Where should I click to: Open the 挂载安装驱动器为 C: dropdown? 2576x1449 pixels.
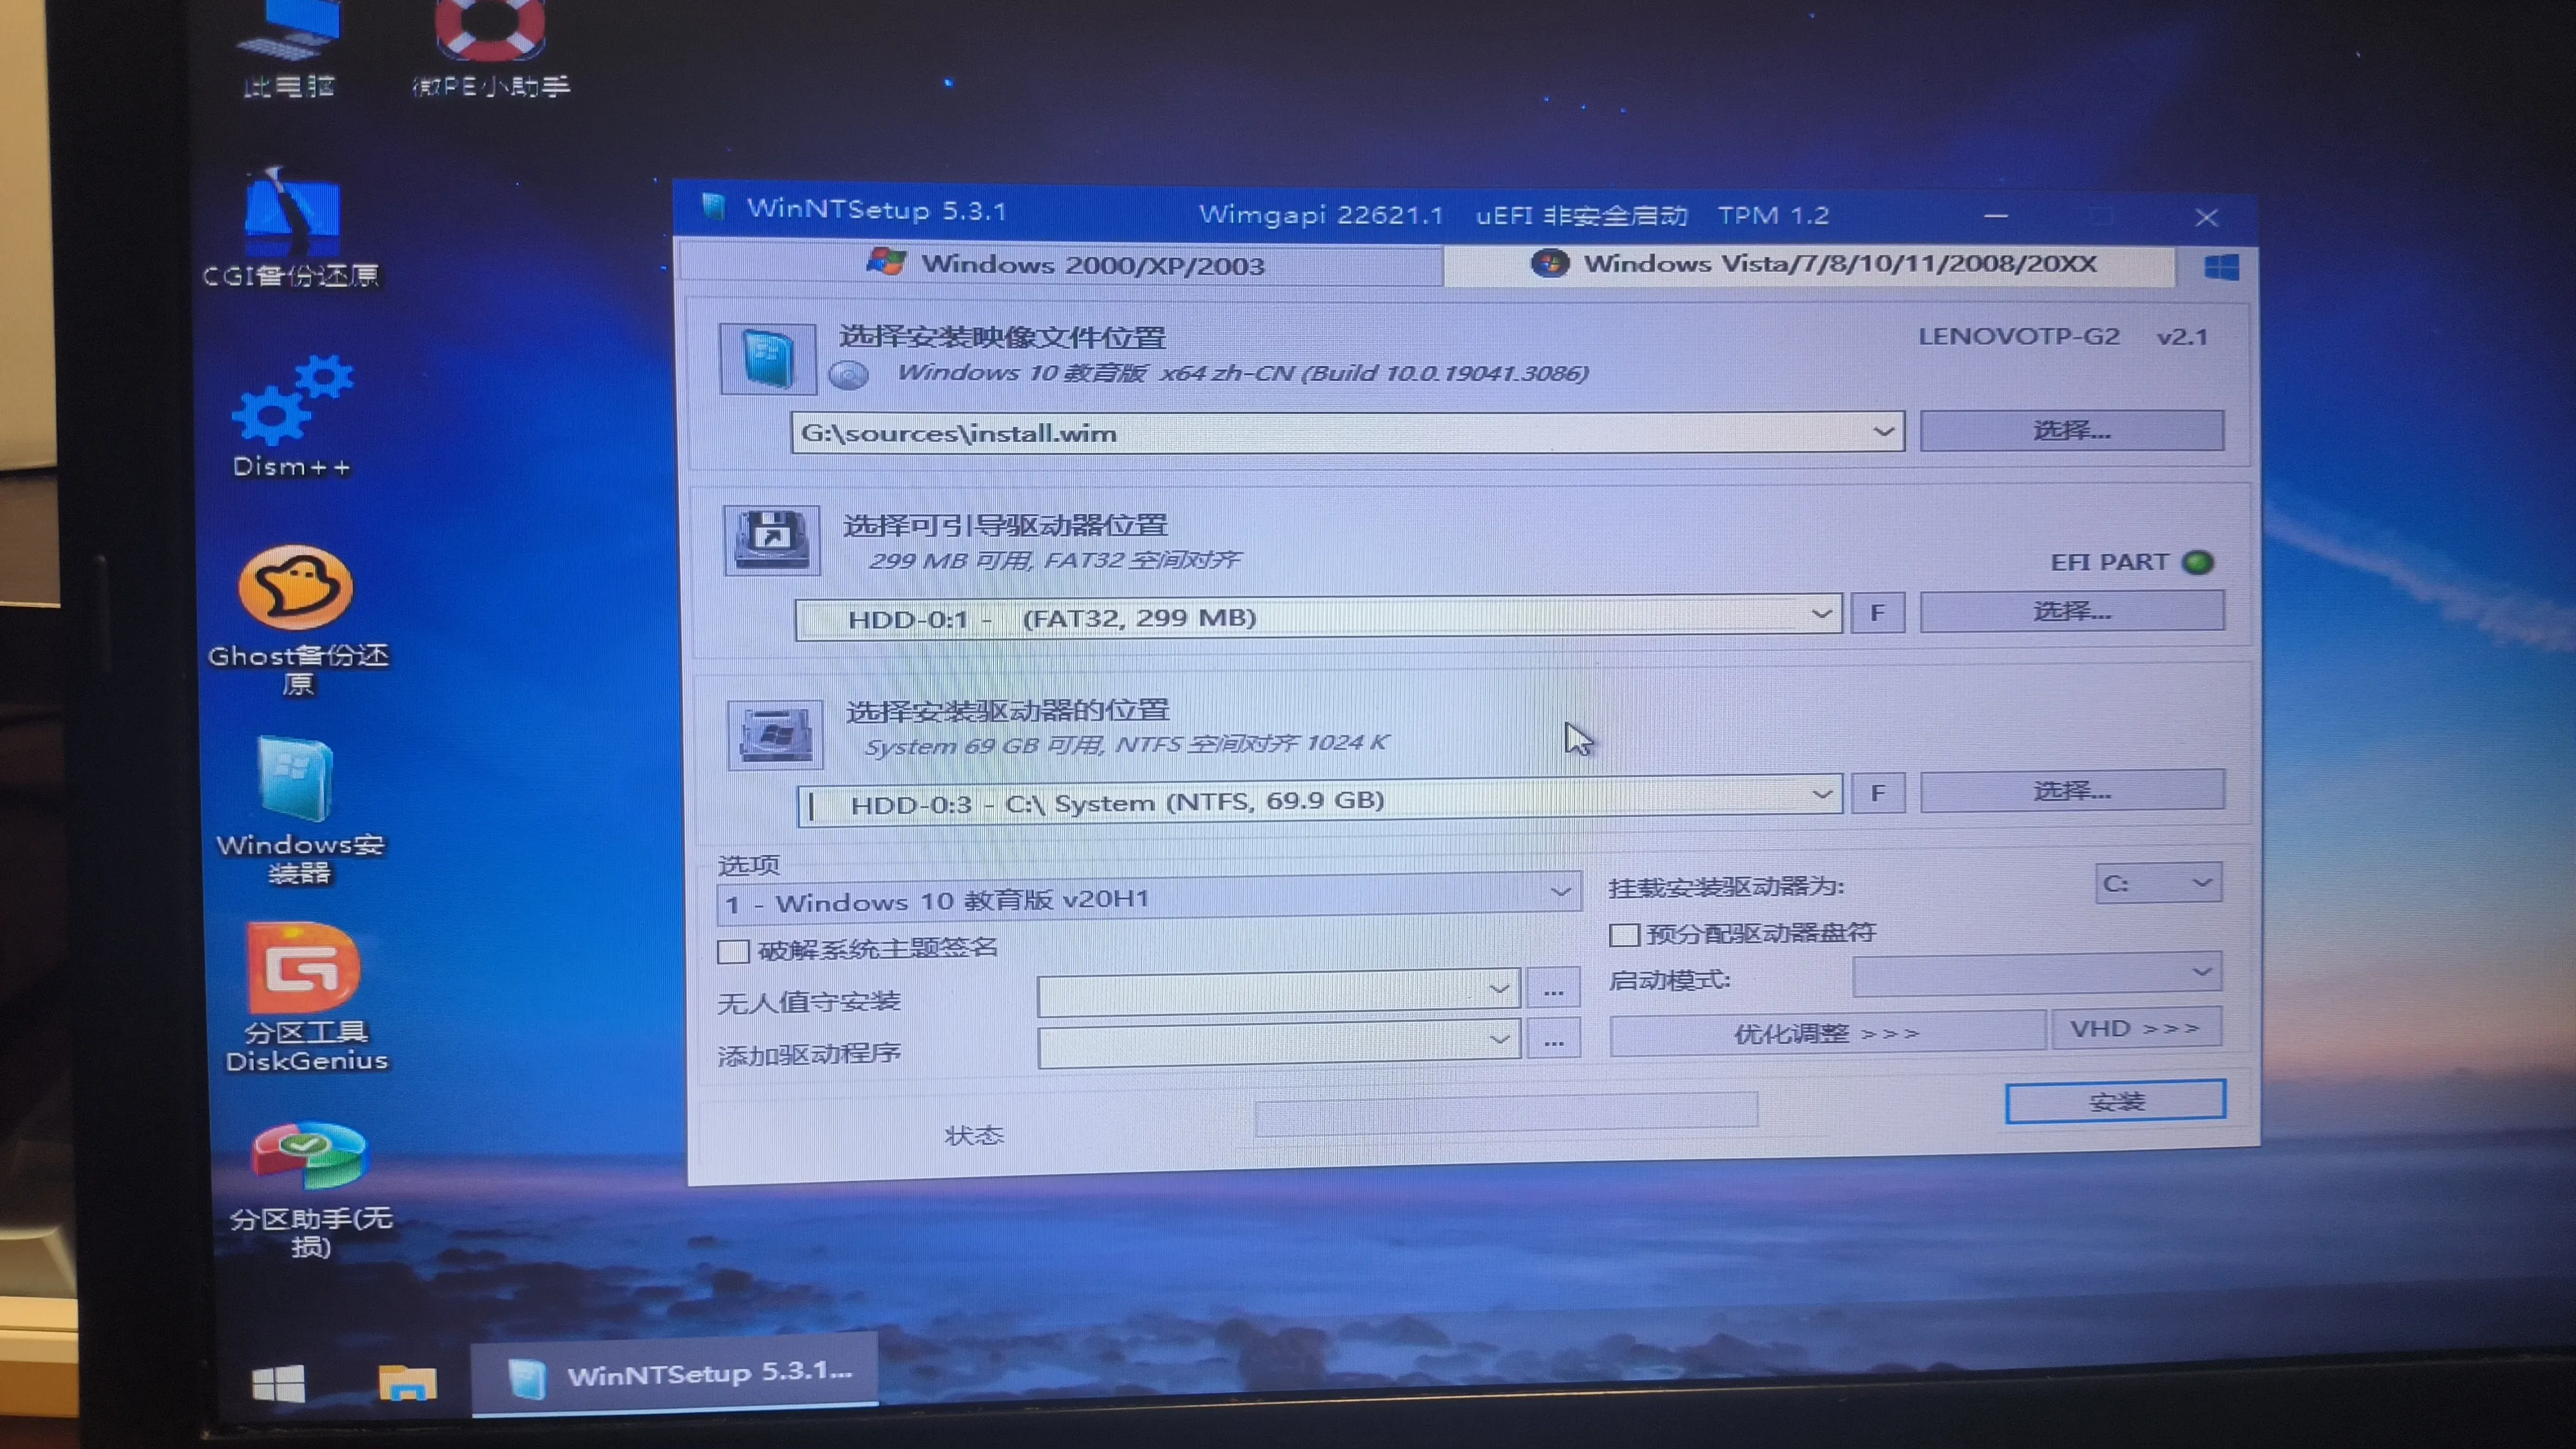(2158, 883)
